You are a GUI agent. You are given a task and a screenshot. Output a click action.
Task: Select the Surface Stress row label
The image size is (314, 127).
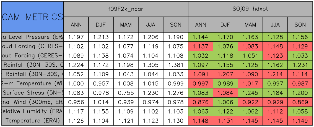pyautogui.click(x=32, y=93)
